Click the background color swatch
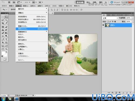 click(6, 55)
